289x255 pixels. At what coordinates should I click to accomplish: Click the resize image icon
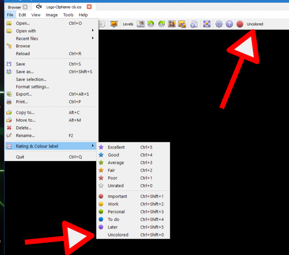pos(182,24)
